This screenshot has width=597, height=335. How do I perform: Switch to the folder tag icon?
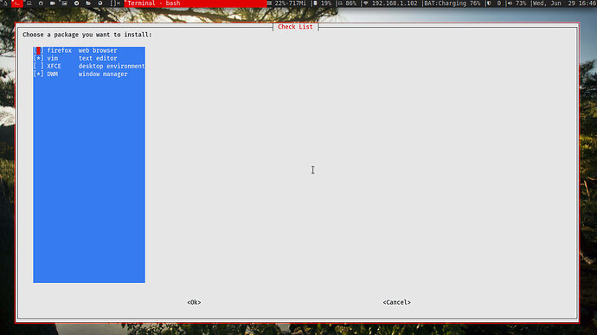[88, 3]
